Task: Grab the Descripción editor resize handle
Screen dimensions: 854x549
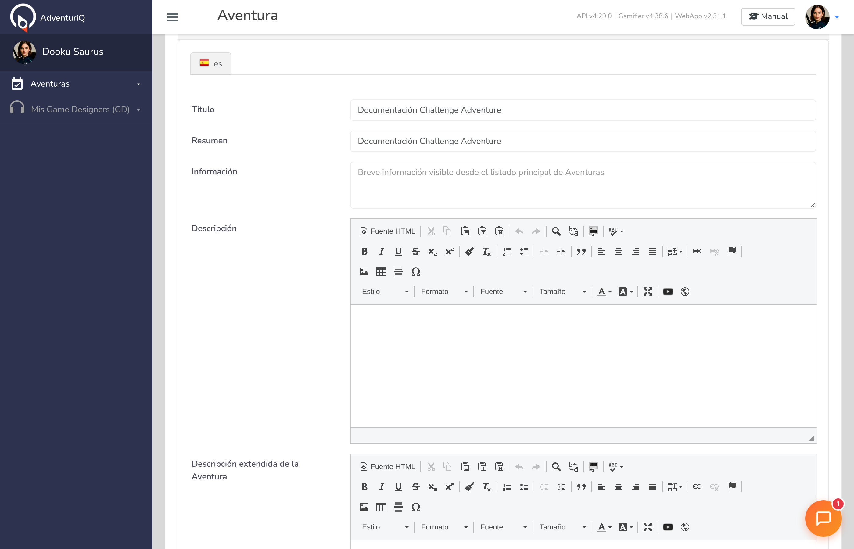Action: [x=811, y=438]
